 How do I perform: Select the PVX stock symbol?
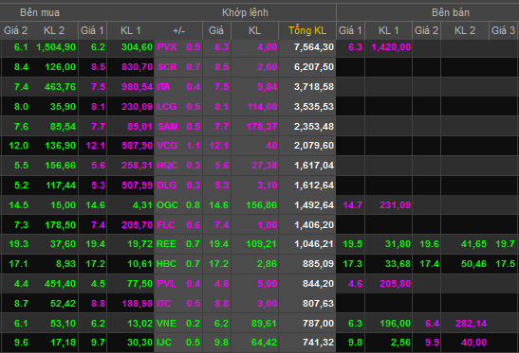click(166, 47)
